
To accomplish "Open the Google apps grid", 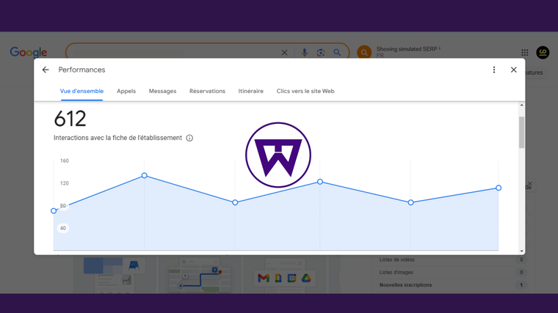I will point(524,53).
